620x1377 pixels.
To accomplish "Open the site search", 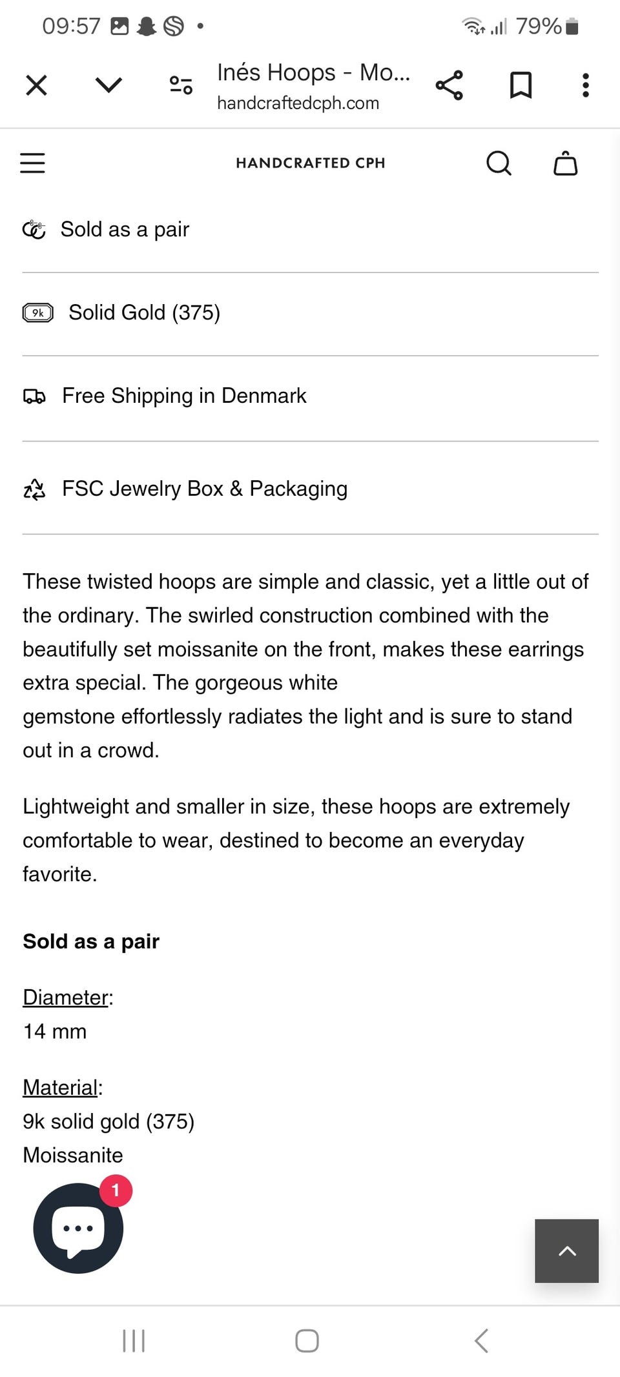I will tap(499, 163).
